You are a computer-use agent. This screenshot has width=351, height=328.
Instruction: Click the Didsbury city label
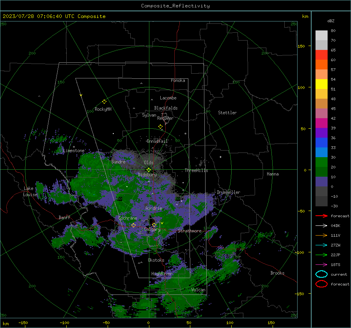[147, 175]
